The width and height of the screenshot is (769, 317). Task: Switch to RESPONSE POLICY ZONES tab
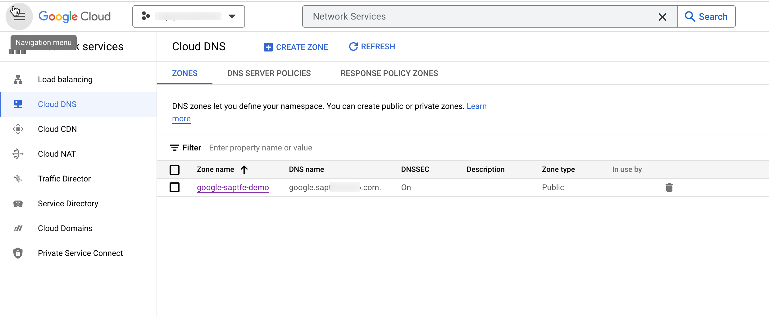389,73
